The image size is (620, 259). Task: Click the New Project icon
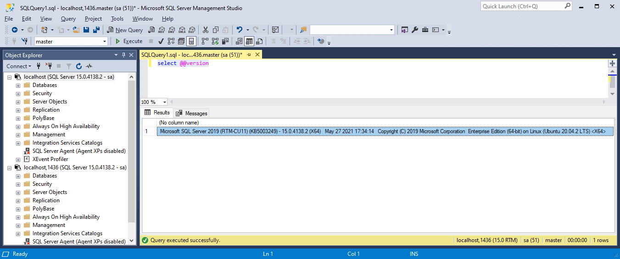coord(45,30)
